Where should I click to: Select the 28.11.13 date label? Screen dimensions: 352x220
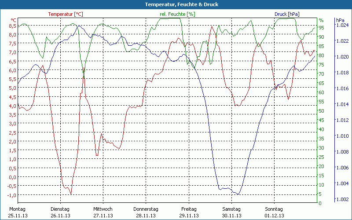point(146,216)
